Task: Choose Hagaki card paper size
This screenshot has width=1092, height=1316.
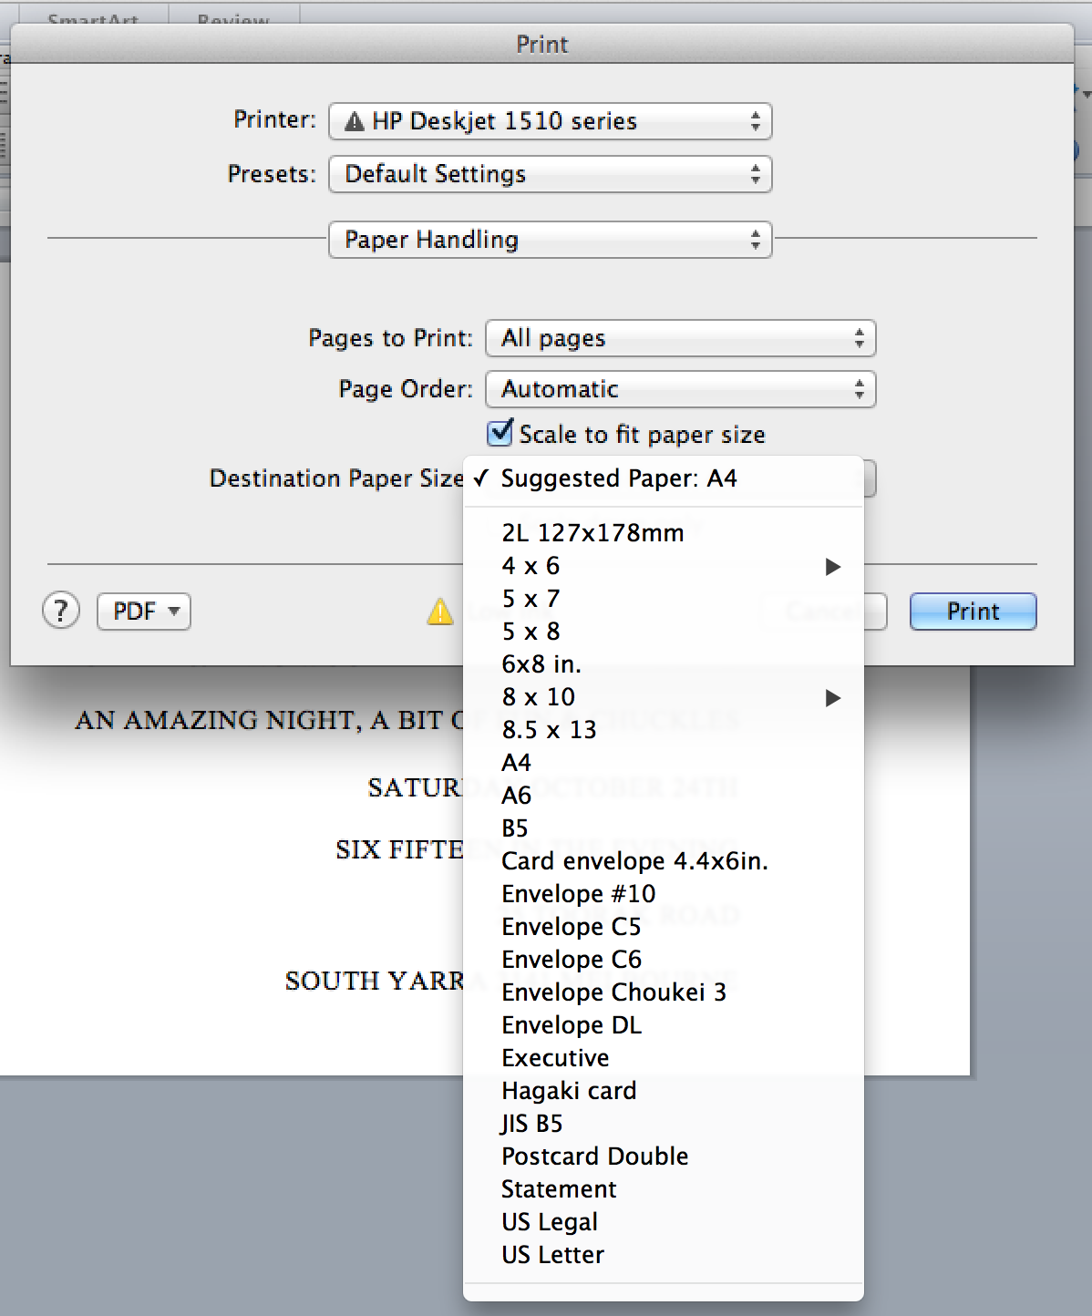Action: (x=663, y=1091)
